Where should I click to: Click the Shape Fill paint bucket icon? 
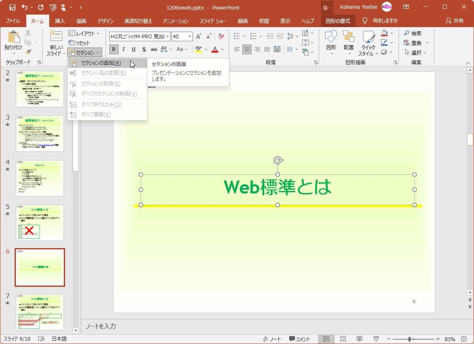pyautogui.click(x=384, y=33)
